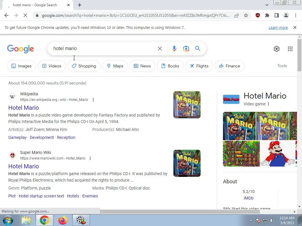Click the Super Mario Wiki result thumbnail
Viewport: 302px width, 226px height.
coord(187,163)
